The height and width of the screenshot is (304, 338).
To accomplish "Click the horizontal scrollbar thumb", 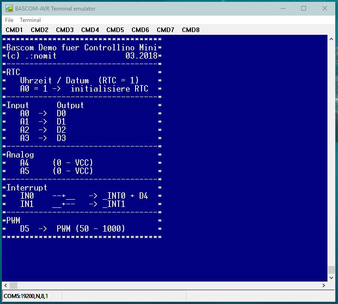I will 13,286.
